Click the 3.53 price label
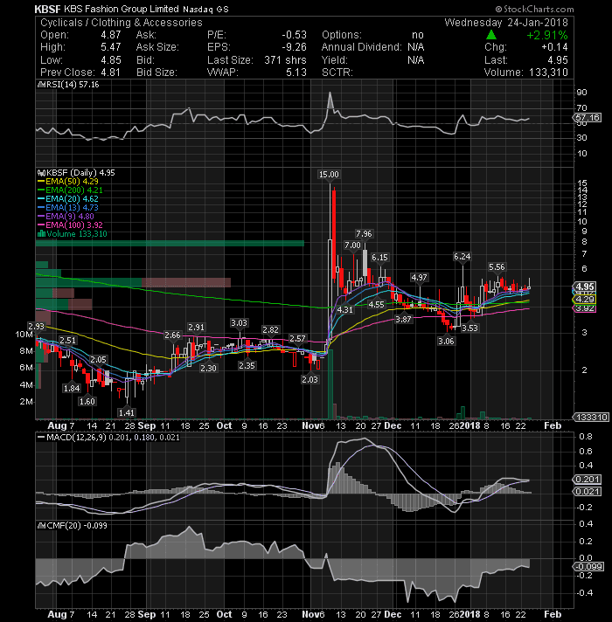This screenshot has width=612, height=622. (x=469, y=328)
